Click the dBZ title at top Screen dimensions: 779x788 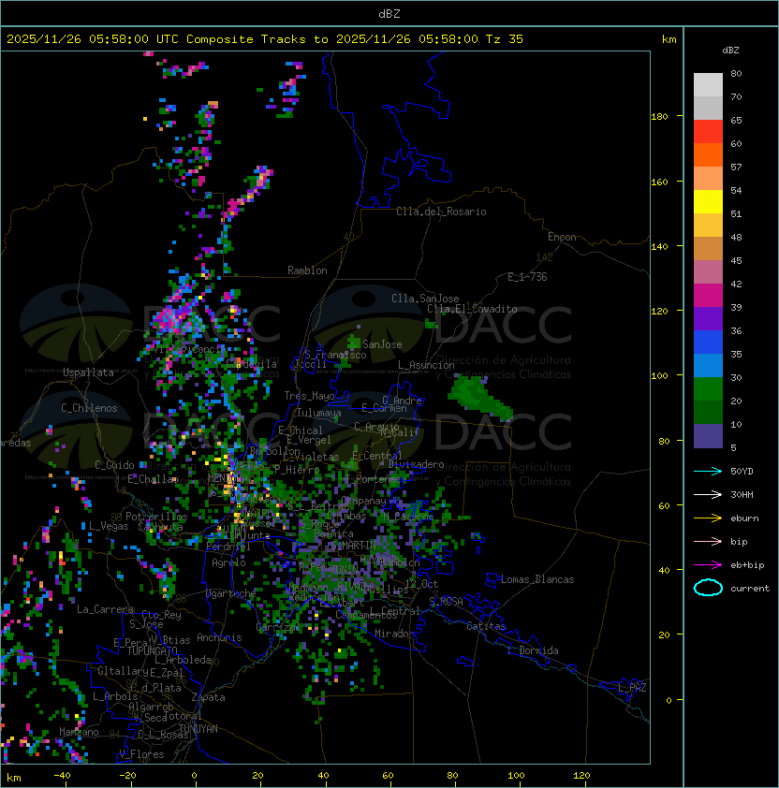tap(389, 13)
